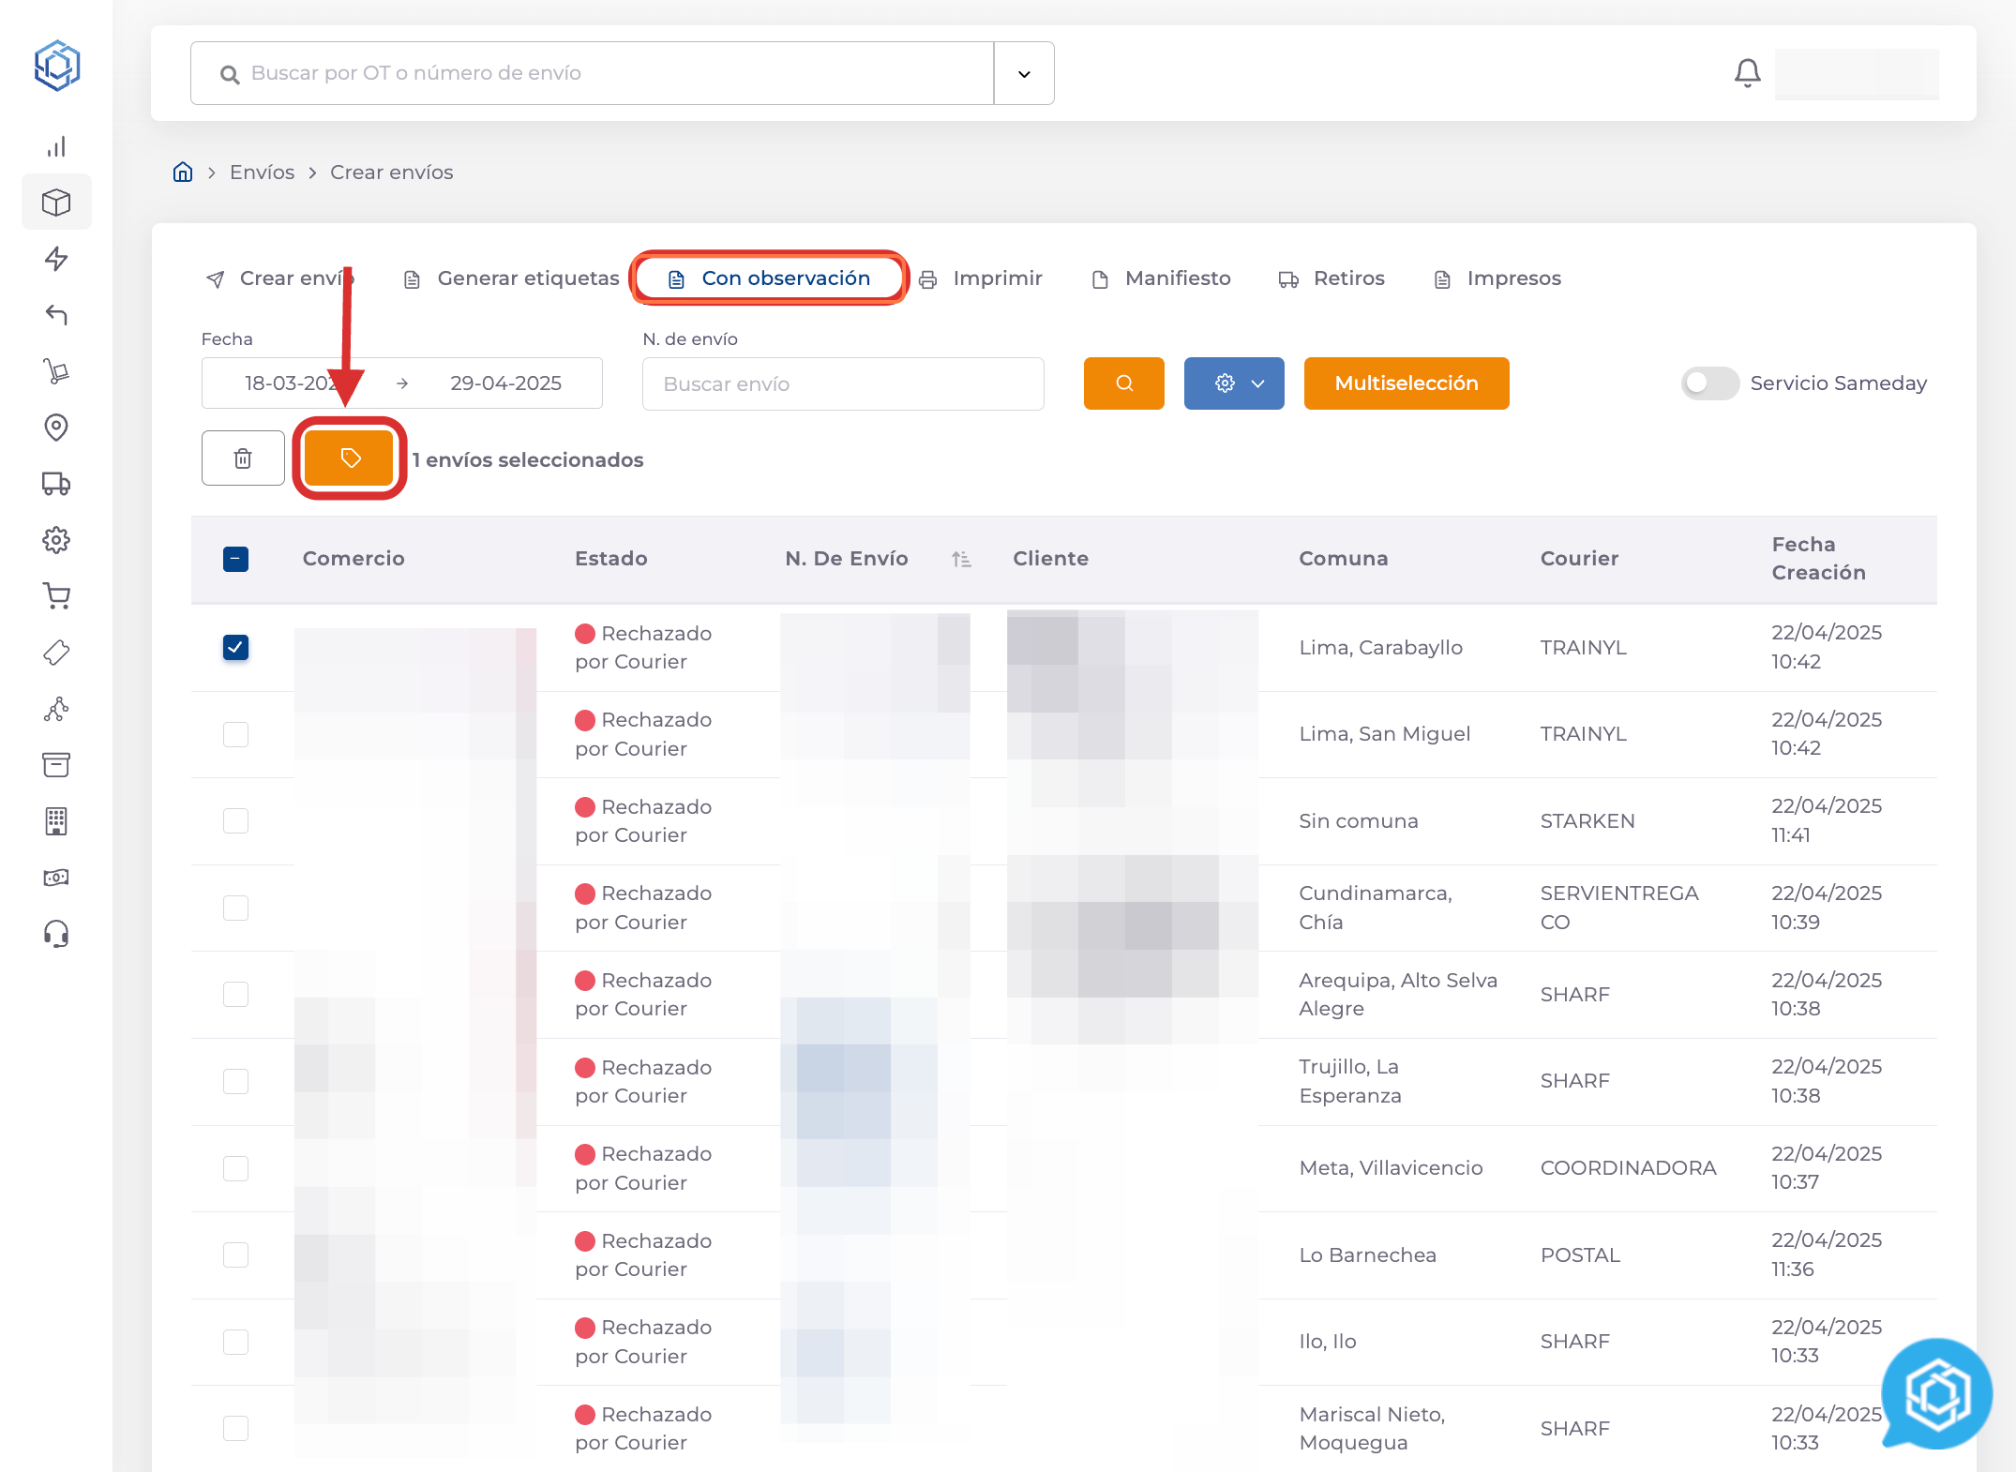Click the orange search magnifier button
This screenshot has width=2016, height=1472.
click(1123, 383)
